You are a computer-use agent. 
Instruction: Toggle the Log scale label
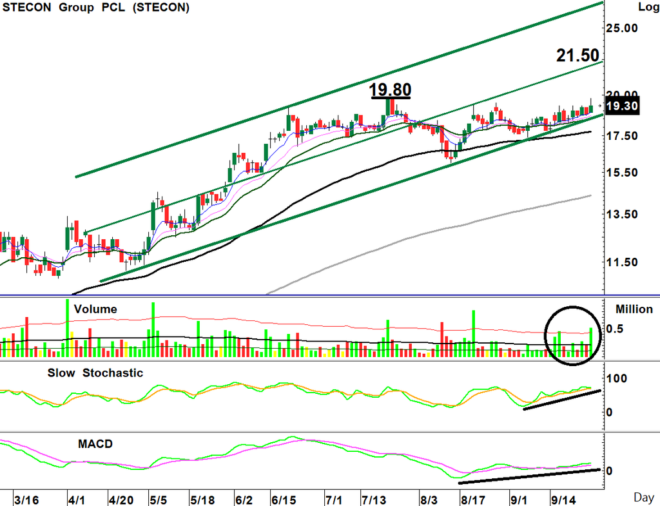(x=648, y=6)
